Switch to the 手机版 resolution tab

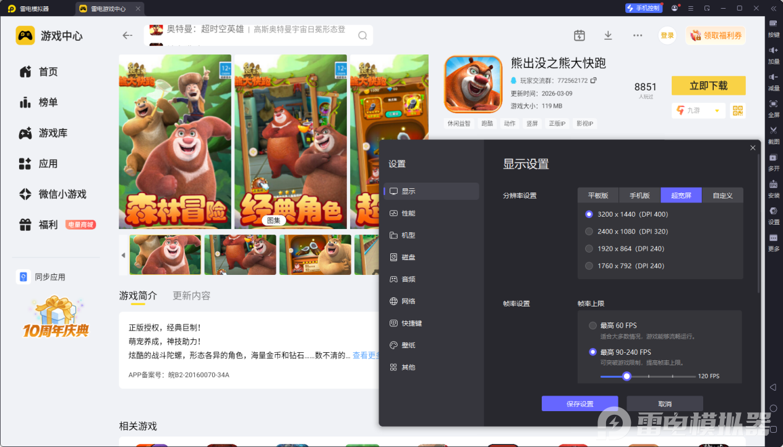(640, 196)
